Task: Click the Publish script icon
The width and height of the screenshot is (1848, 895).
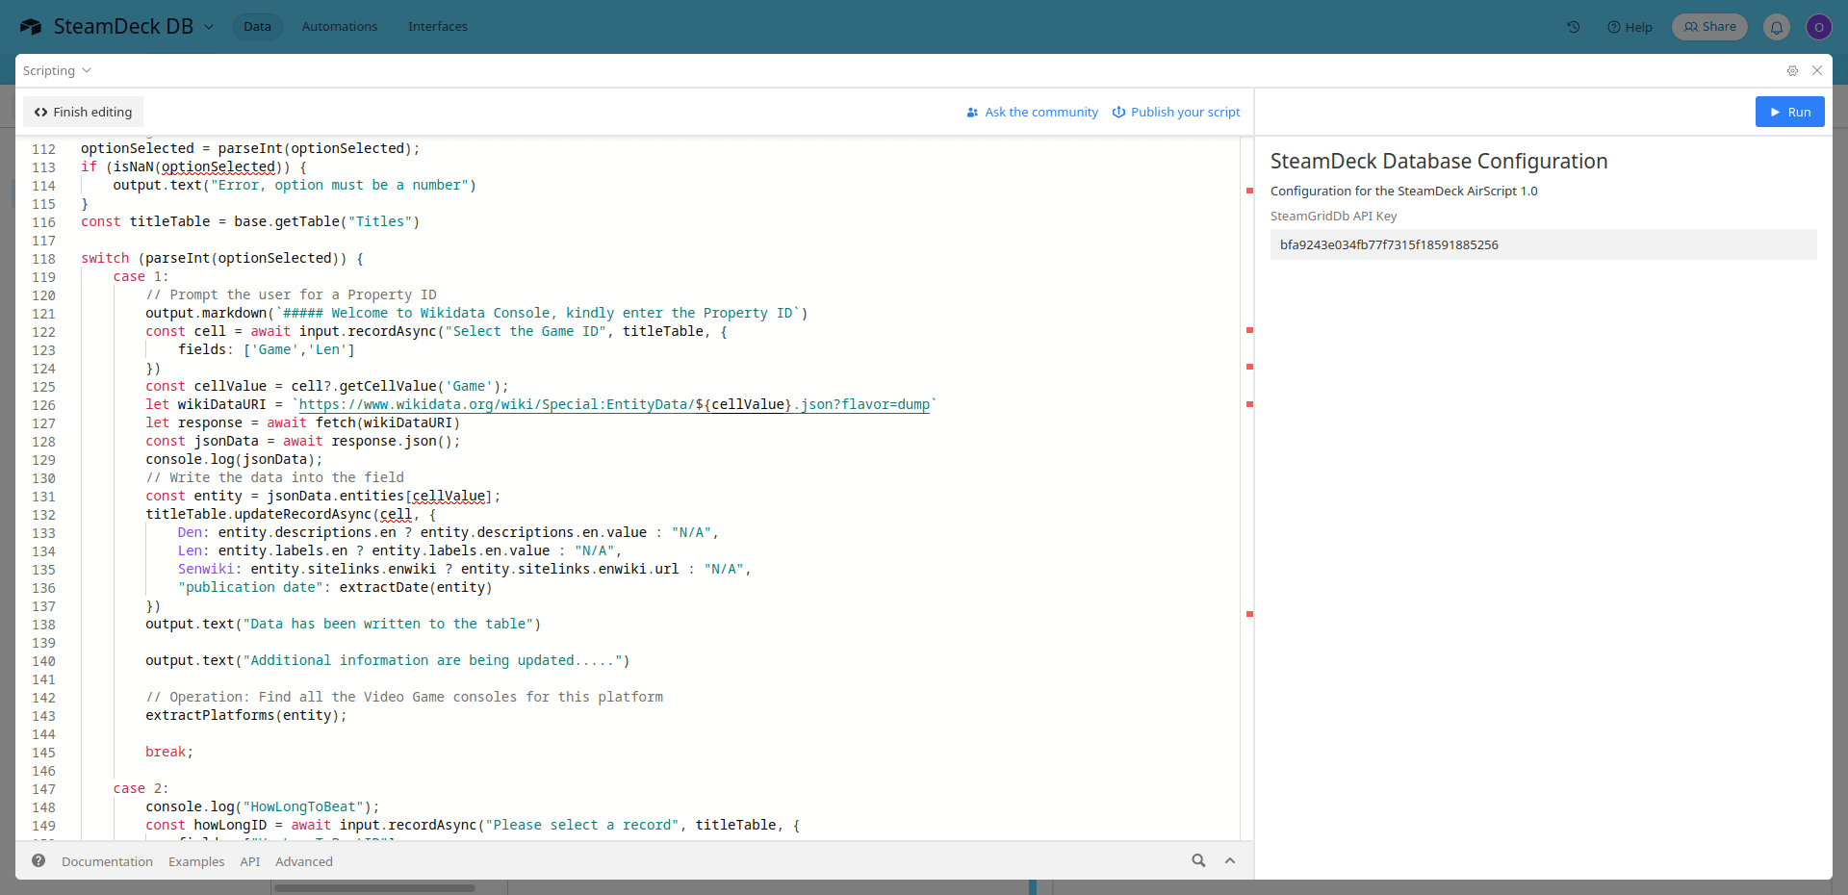Action: tap(1118, 113)
